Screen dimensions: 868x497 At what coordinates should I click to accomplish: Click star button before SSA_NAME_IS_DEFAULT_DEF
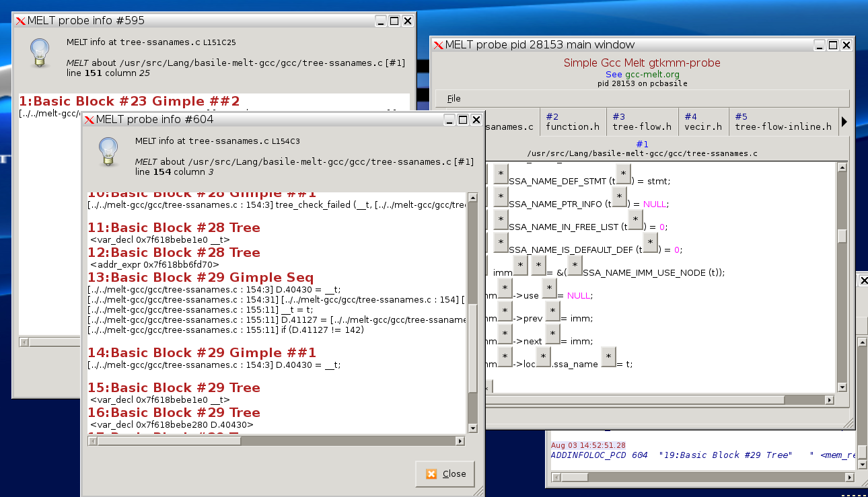[x=500, y=243]
